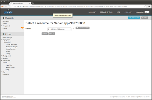Click the Memory bytes footer text
The height and width of the screenshot is (100, 152).
[7, 96]
